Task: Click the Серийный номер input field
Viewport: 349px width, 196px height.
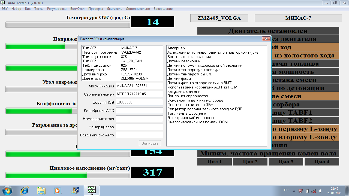Action: coord(139,94)
